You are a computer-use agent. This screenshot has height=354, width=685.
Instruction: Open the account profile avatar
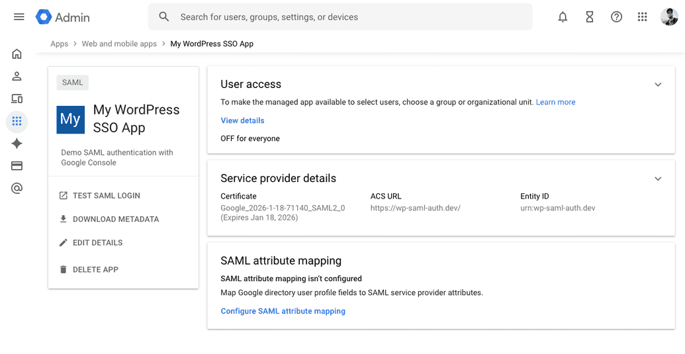tap(669, 17)
